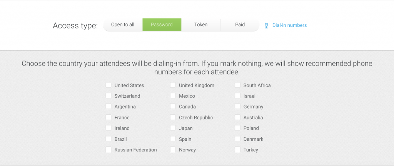
Task: Enable the Canada checkbox
Action: [x=173, y=107]
